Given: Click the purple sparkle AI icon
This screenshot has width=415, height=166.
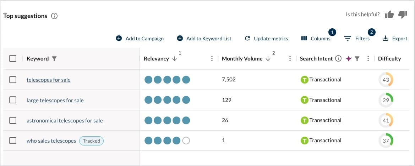Looking at the screenshot, I should 349,59.
